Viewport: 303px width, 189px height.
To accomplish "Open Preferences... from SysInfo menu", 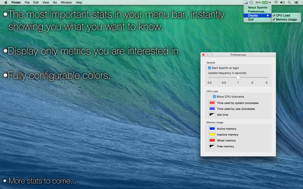I will pos(258,11).
